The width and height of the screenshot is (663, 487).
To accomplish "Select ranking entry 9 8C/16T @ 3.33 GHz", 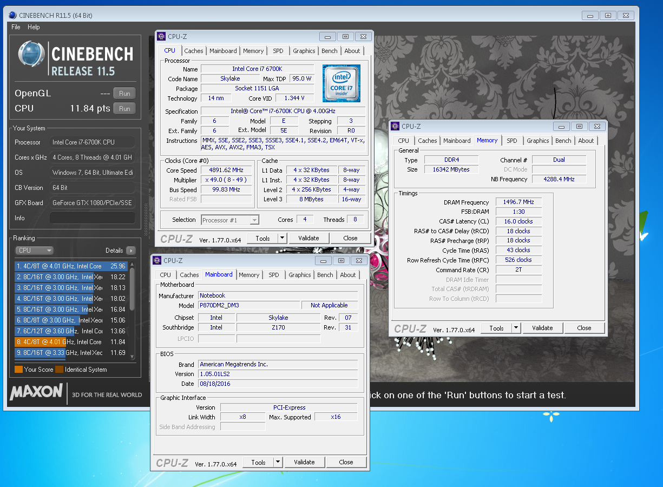I will pos(71,353).
